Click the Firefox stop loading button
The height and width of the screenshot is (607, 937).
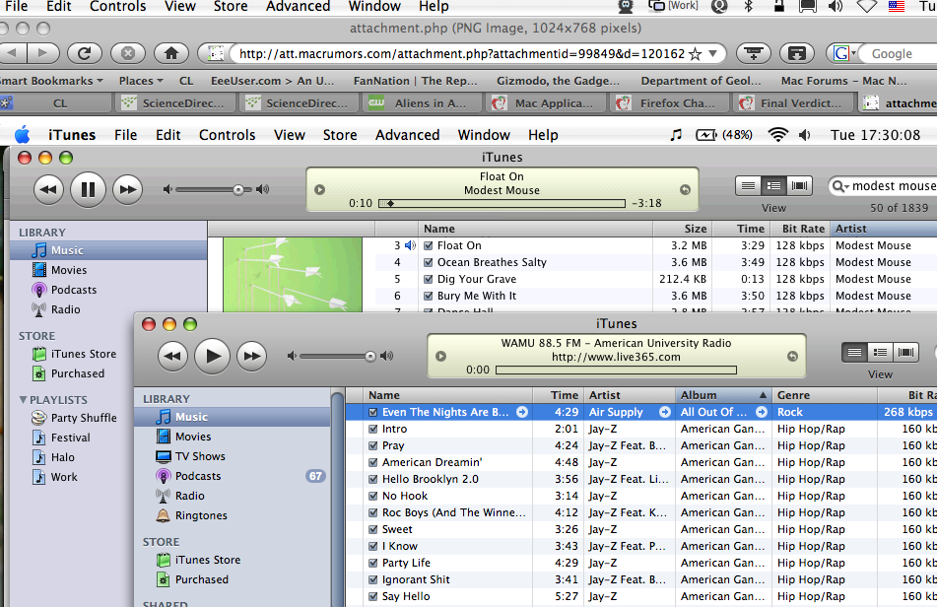(x=128, y=54)
